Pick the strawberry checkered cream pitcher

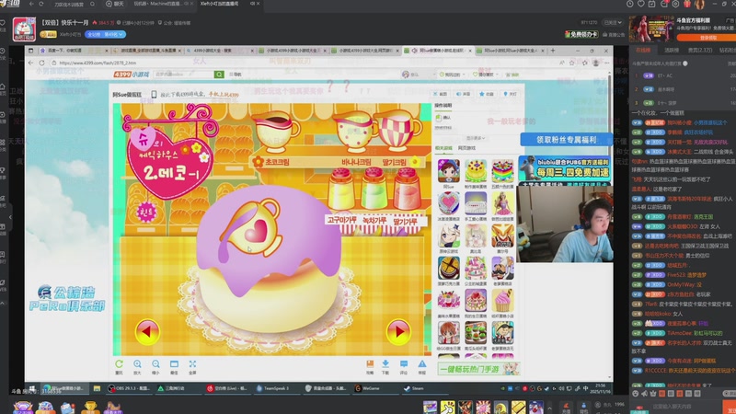point(397,130)
